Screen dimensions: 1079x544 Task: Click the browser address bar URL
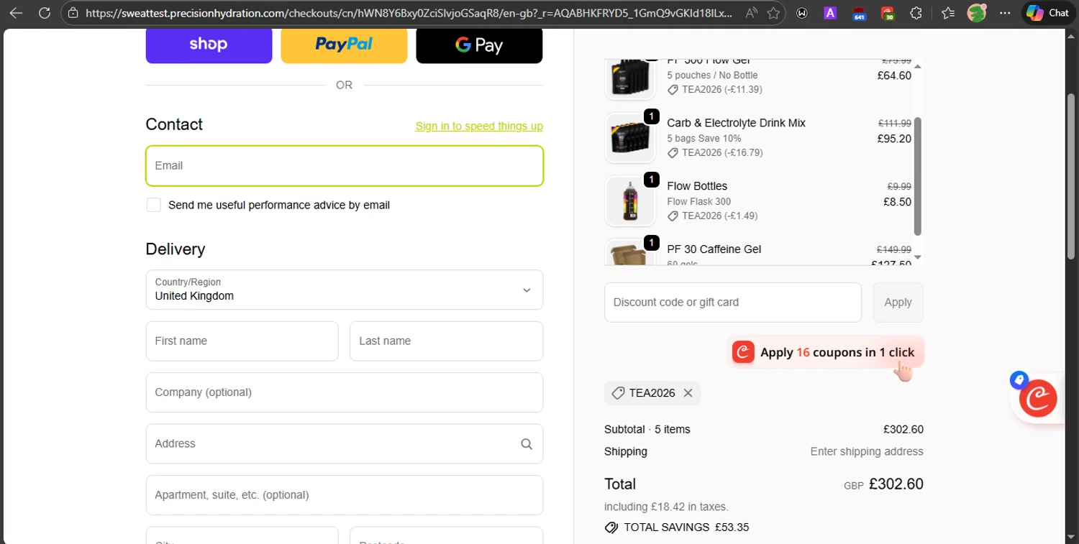409,13
